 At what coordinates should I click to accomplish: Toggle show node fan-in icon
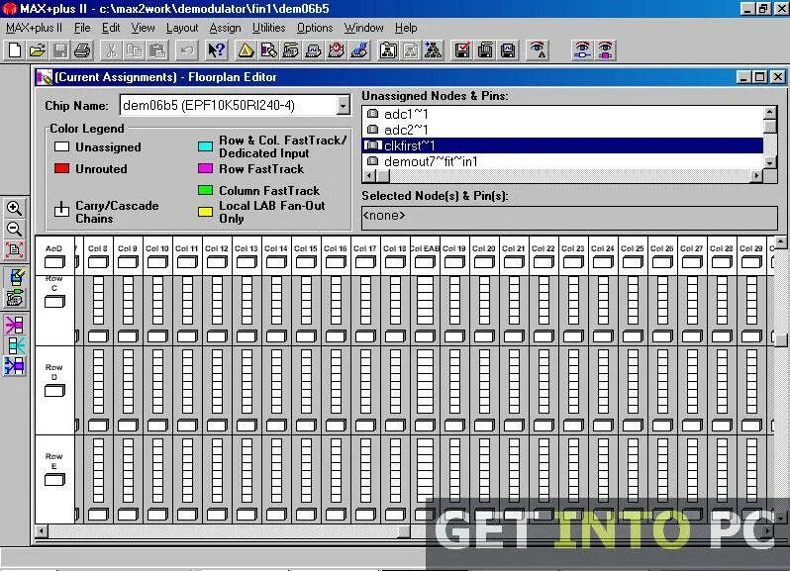click(15, 326)
